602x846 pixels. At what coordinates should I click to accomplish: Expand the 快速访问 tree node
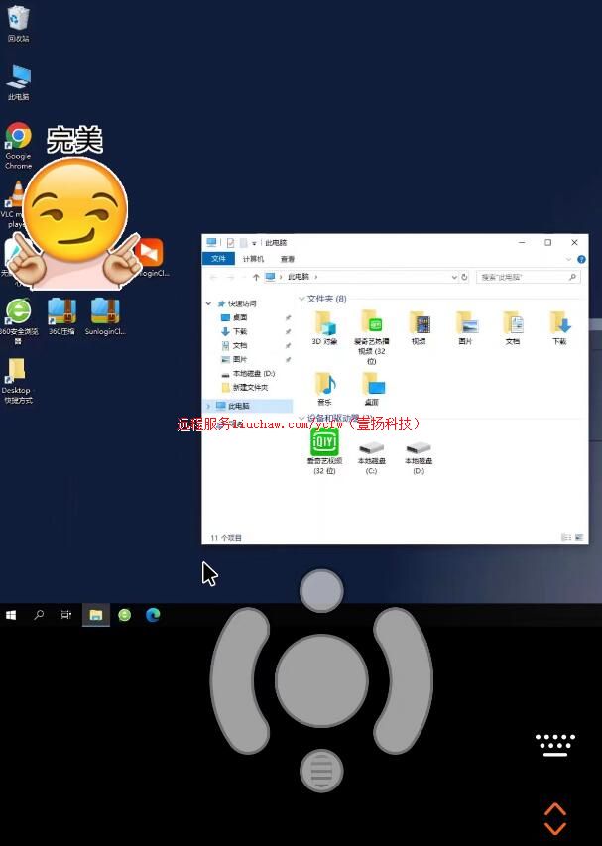pos(208,303)
